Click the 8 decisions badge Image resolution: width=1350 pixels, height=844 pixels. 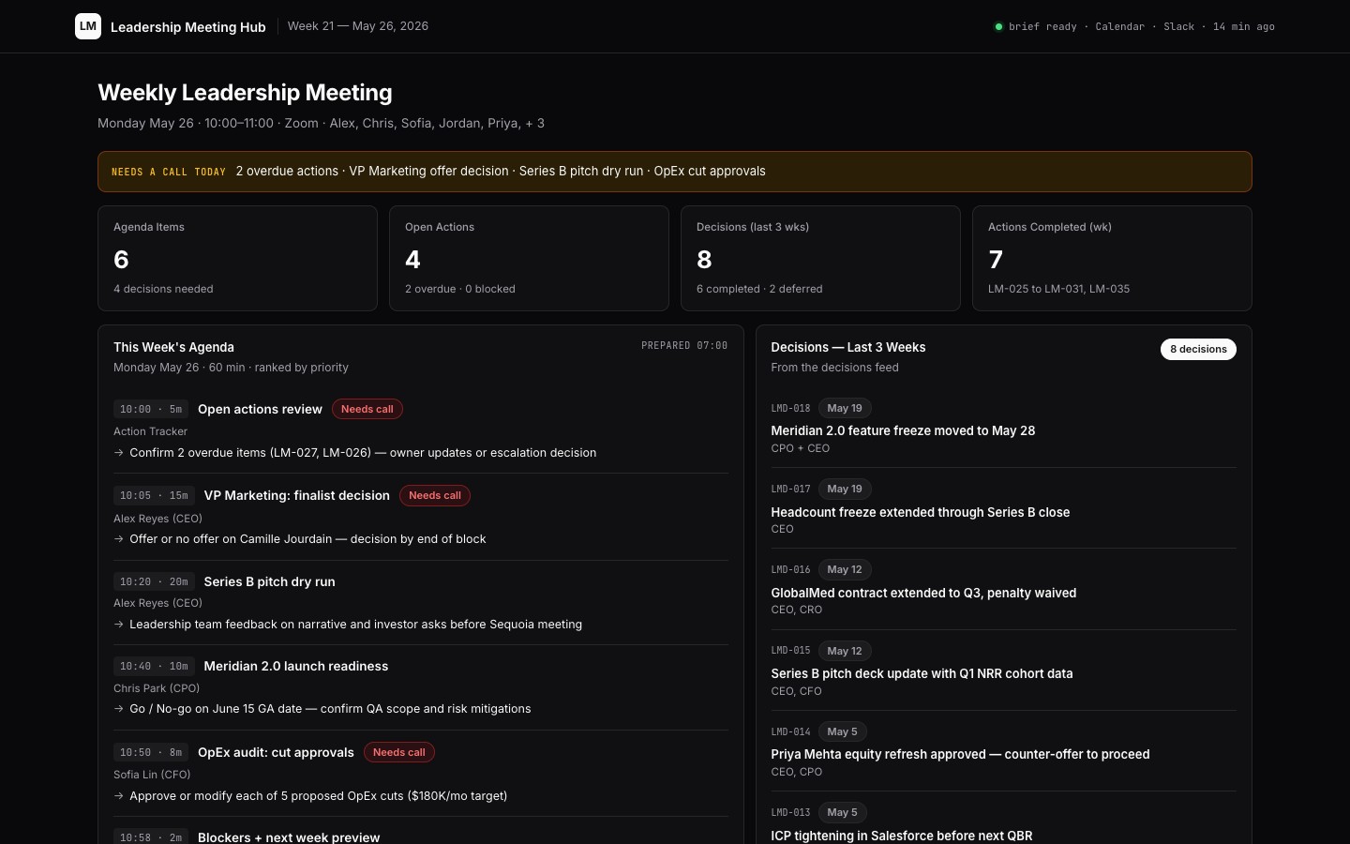tap(1198, 349)
